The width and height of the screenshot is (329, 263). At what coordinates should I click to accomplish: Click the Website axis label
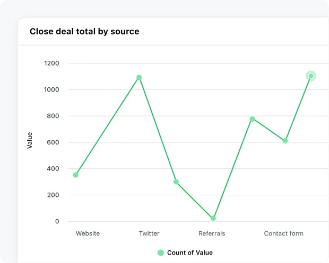88,233
